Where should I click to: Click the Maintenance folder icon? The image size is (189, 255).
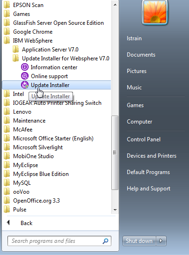[x=7, y=121]
